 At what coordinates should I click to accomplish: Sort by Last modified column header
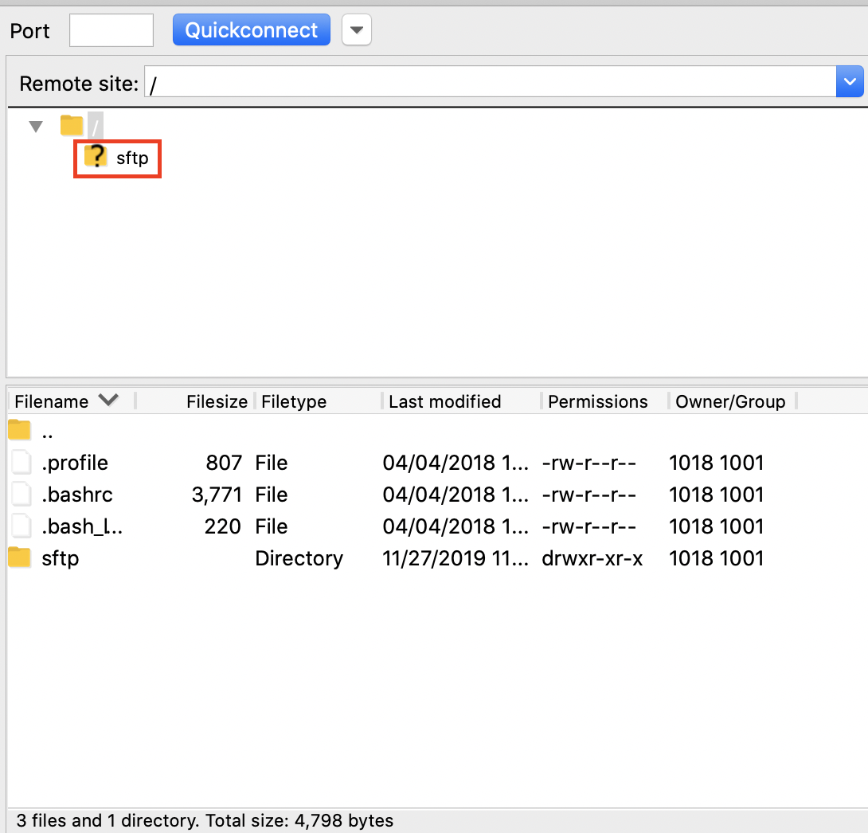(x=444, y=401)
